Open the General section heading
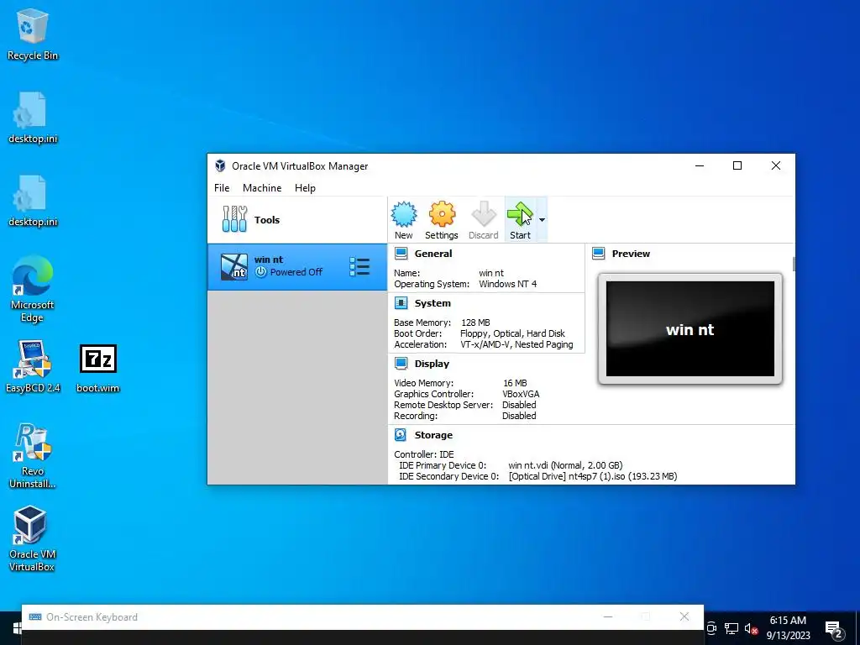Viewport: 860px width, 645px height. [433, 254]
